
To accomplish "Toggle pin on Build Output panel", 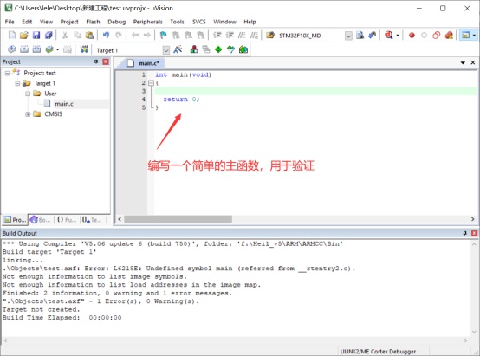I will tap(464, 233).
